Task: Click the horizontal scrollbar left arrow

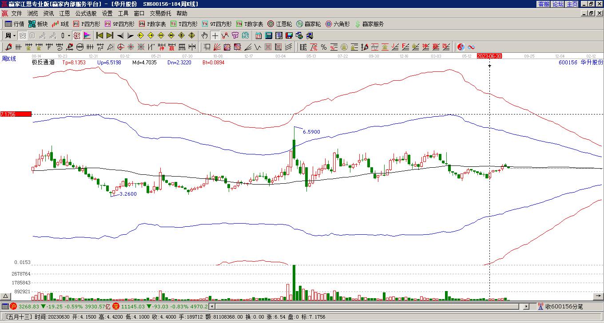Action: [x=212, y=306]
